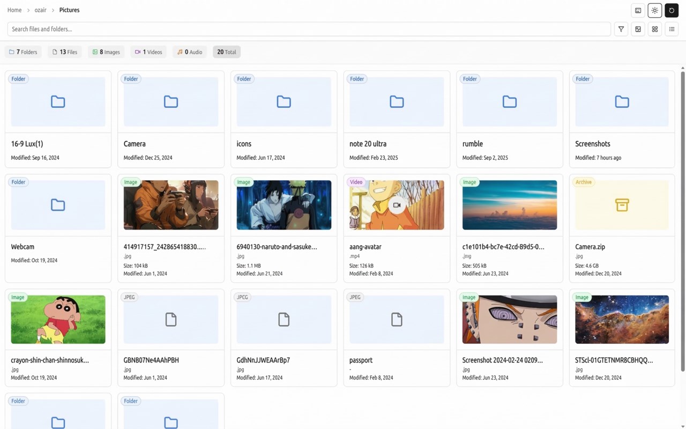
Task: Navigate to Home in the breadcrumb
Action: [x=14, y=10]
